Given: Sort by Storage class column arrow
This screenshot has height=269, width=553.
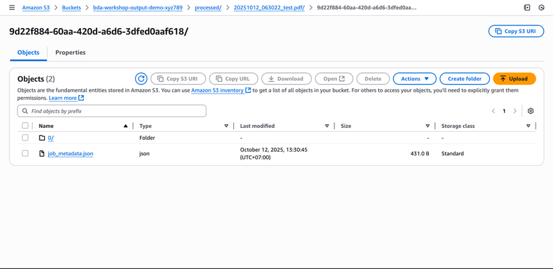Looking at the screenshot, I should (x=528, y=126).
